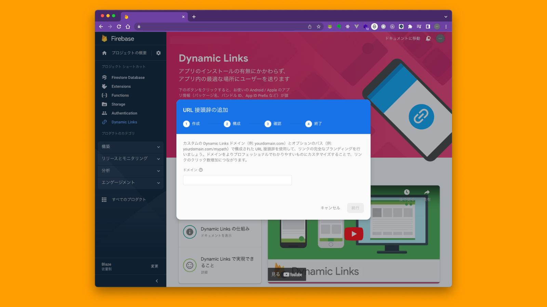Bookmark this page with the star icon
Viewport: 547px width, 307px height.
pyautogui.click(x=319, y=27)
